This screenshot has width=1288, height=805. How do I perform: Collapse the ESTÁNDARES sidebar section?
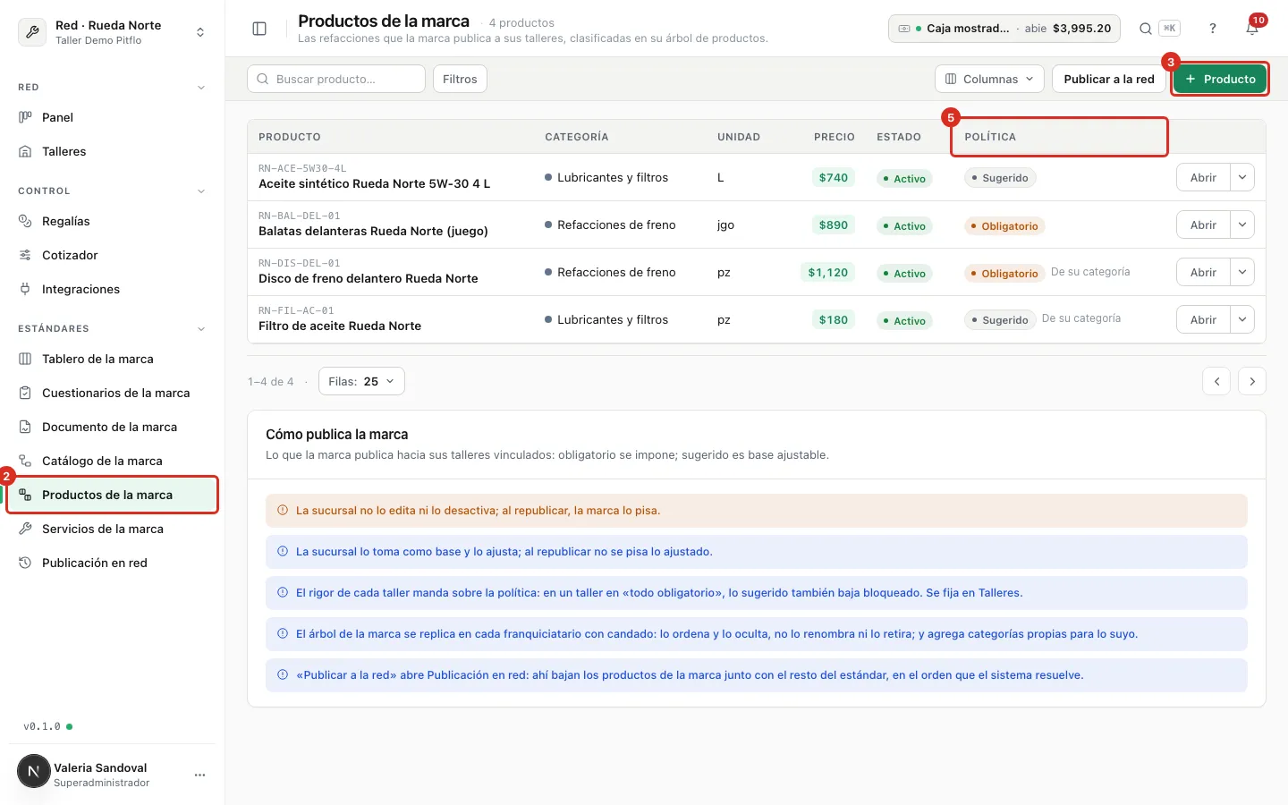click(x=201, y=329)
